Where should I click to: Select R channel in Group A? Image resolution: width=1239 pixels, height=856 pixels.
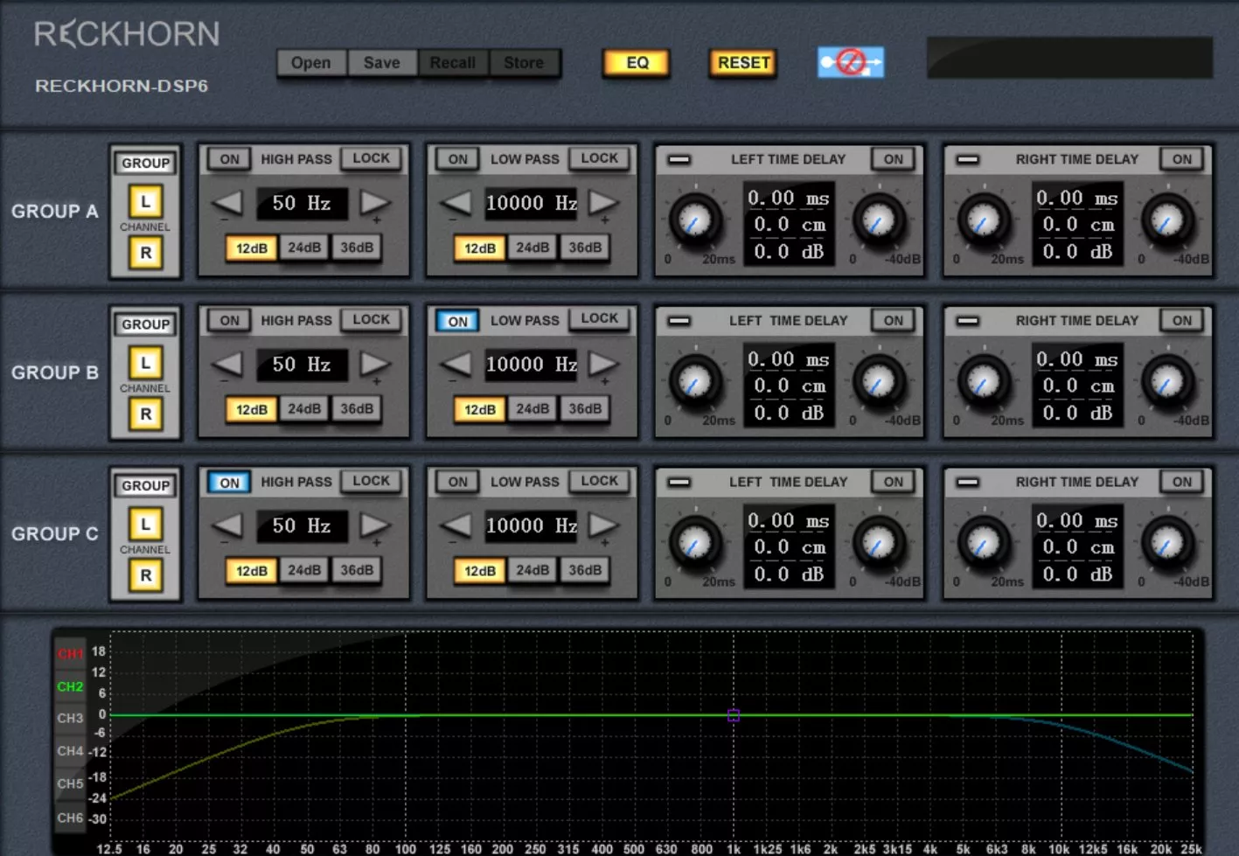tap(145, 253)
